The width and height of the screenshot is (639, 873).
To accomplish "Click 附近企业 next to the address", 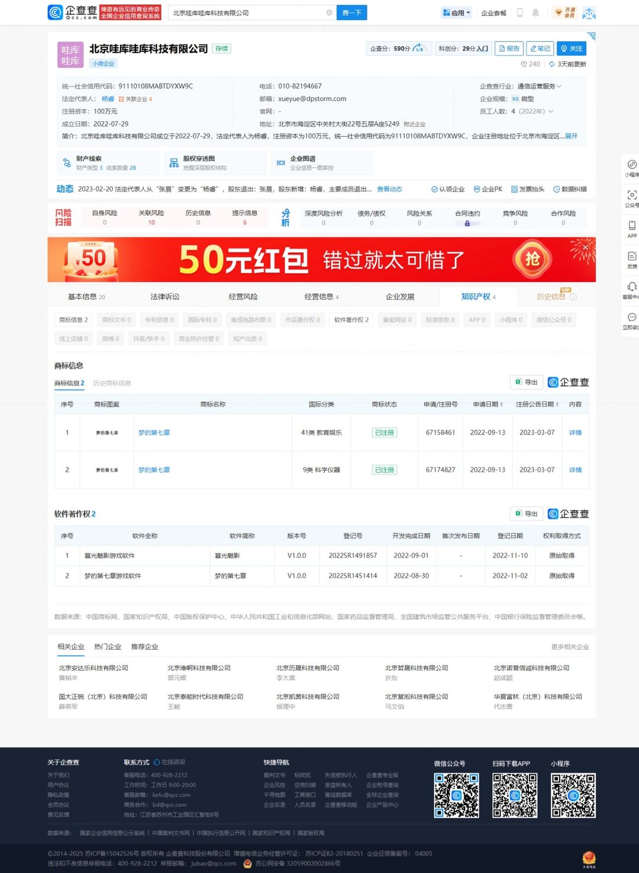I will coord(415,124).
